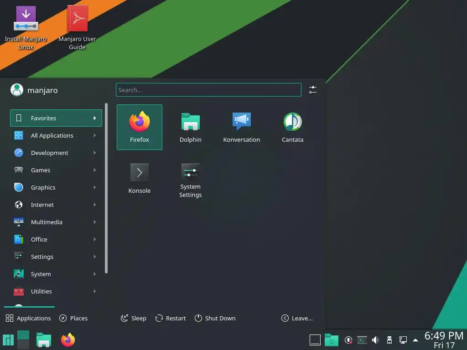The height and width of the screenshot is (350, 467).
Task: Expand System category arrow
Action: click(x=95, y=274)
